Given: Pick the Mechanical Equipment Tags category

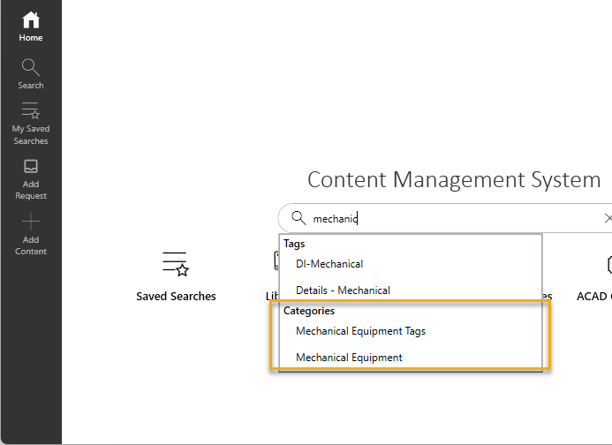Looking at the screenshot, I should click(x=360, y=331).
